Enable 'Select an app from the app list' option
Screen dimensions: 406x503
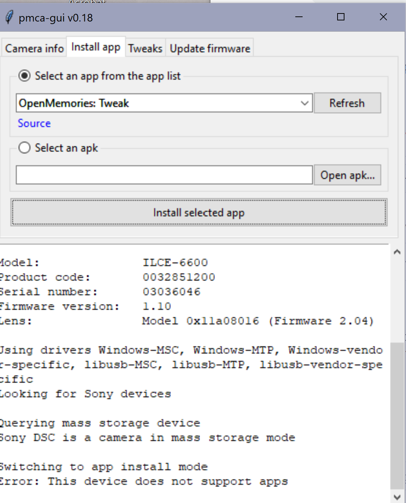point(24,76)
